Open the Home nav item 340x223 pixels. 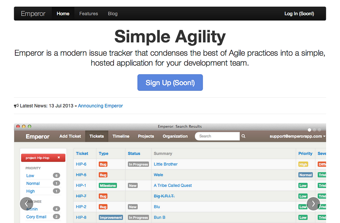[x=63, y=14]
